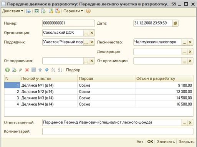Copy table row with add-copy icon
The width and height of the screenshot is (197, 147).
(x=14, y=70)
